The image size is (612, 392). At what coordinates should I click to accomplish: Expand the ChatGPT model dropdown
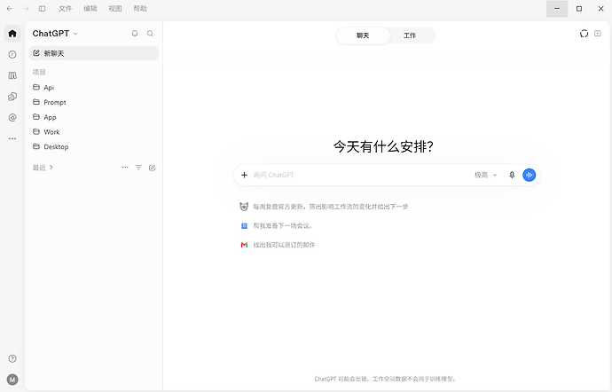tap(55, 34)
